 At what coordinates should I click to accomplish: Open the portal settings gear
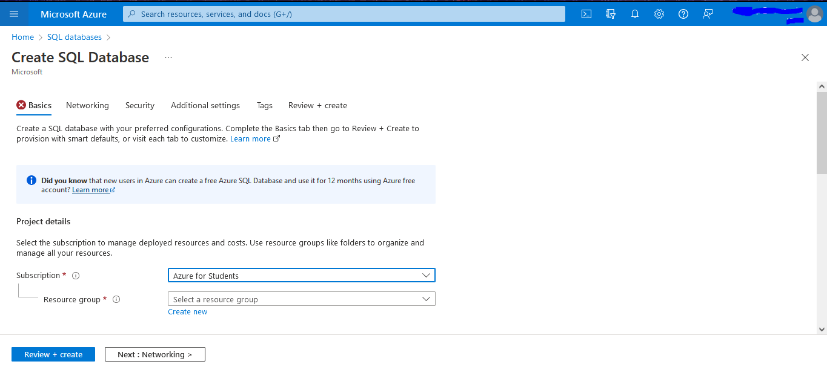point(659,14)
